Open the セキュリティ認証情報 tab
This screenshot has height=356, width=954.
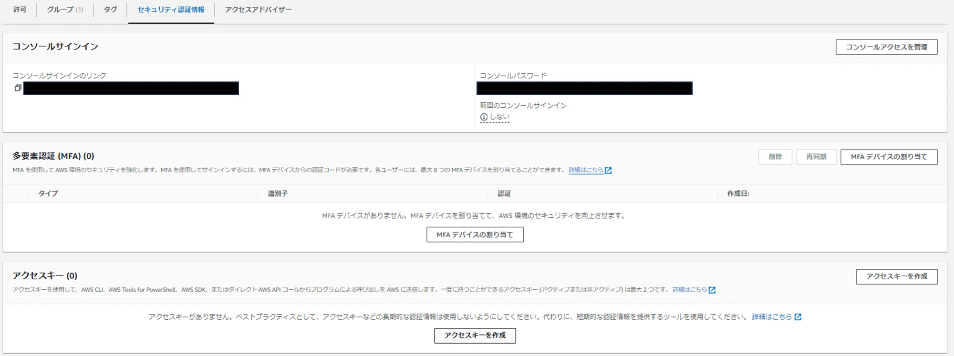171,10
